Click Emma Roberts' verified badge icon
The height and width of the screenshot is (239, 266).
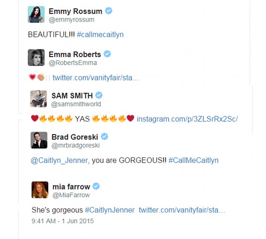point(107,54)
